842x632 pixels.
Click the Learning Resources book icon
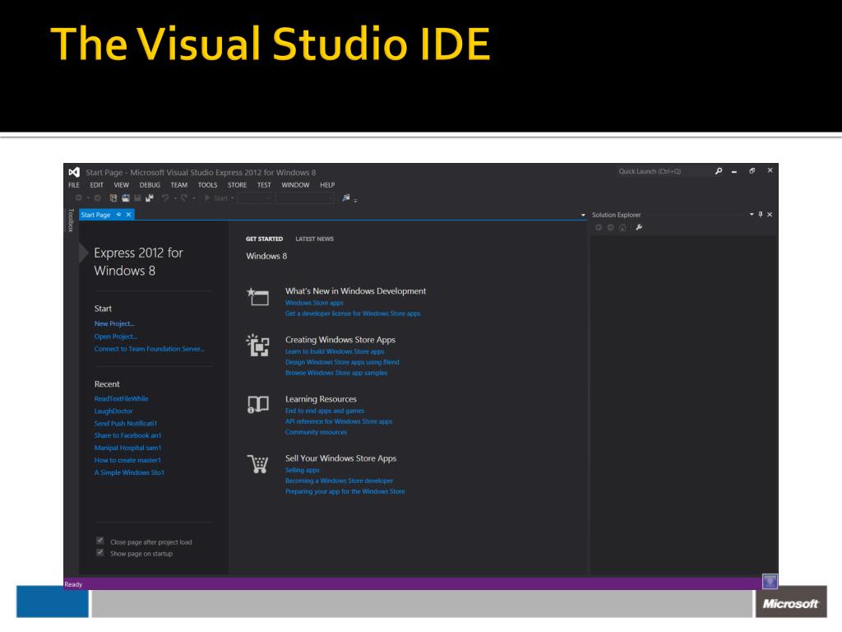tap(257, 404)
